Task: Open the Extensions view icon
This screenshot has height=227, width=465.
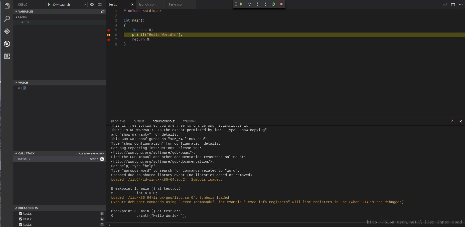Action: (x=7, y=56)
